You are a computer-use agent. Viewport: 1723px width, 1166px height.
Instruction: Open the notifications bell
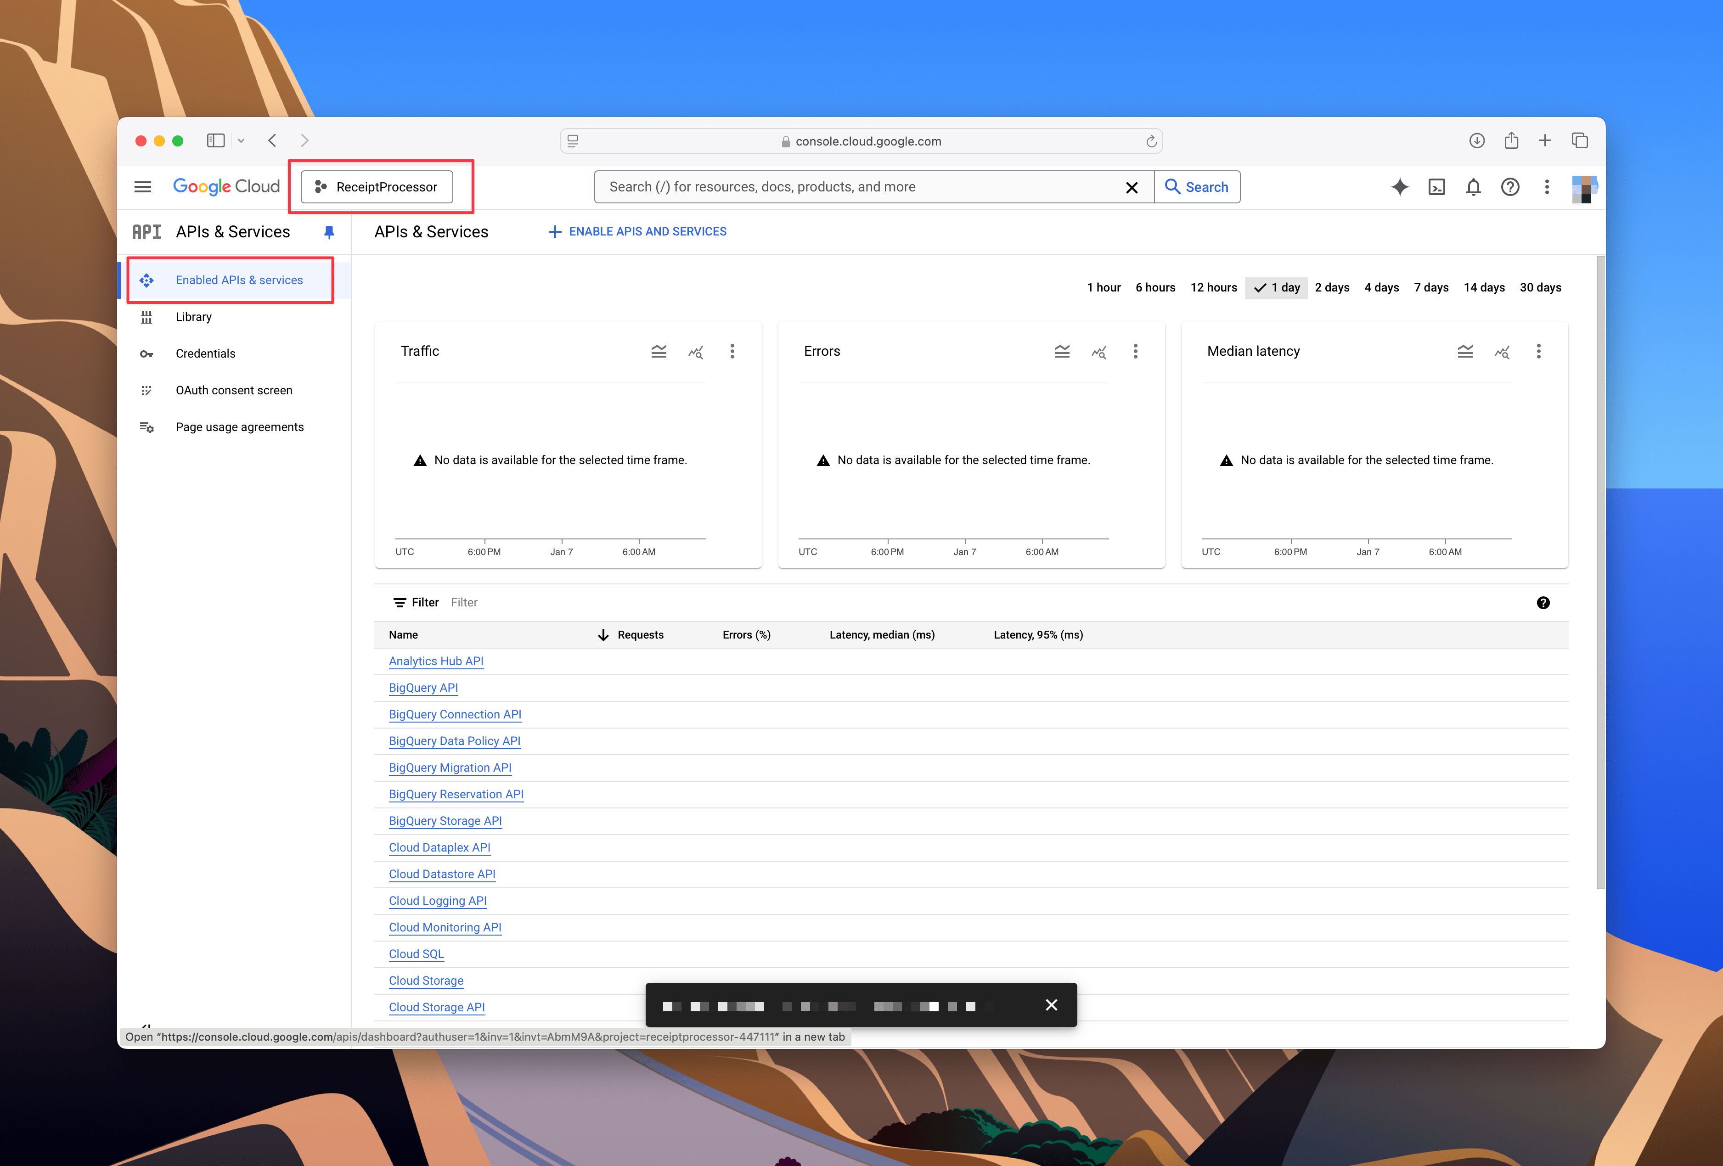[x=1473, y=187]
